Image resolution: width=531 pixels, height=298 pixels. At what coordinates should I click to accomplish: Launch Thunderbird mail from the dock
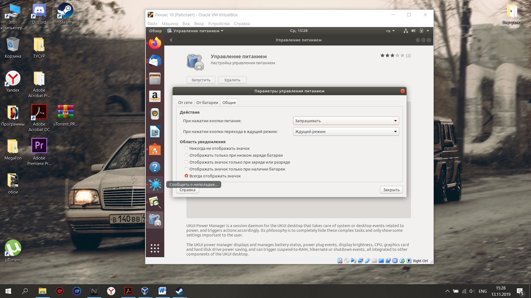point(155,61)
